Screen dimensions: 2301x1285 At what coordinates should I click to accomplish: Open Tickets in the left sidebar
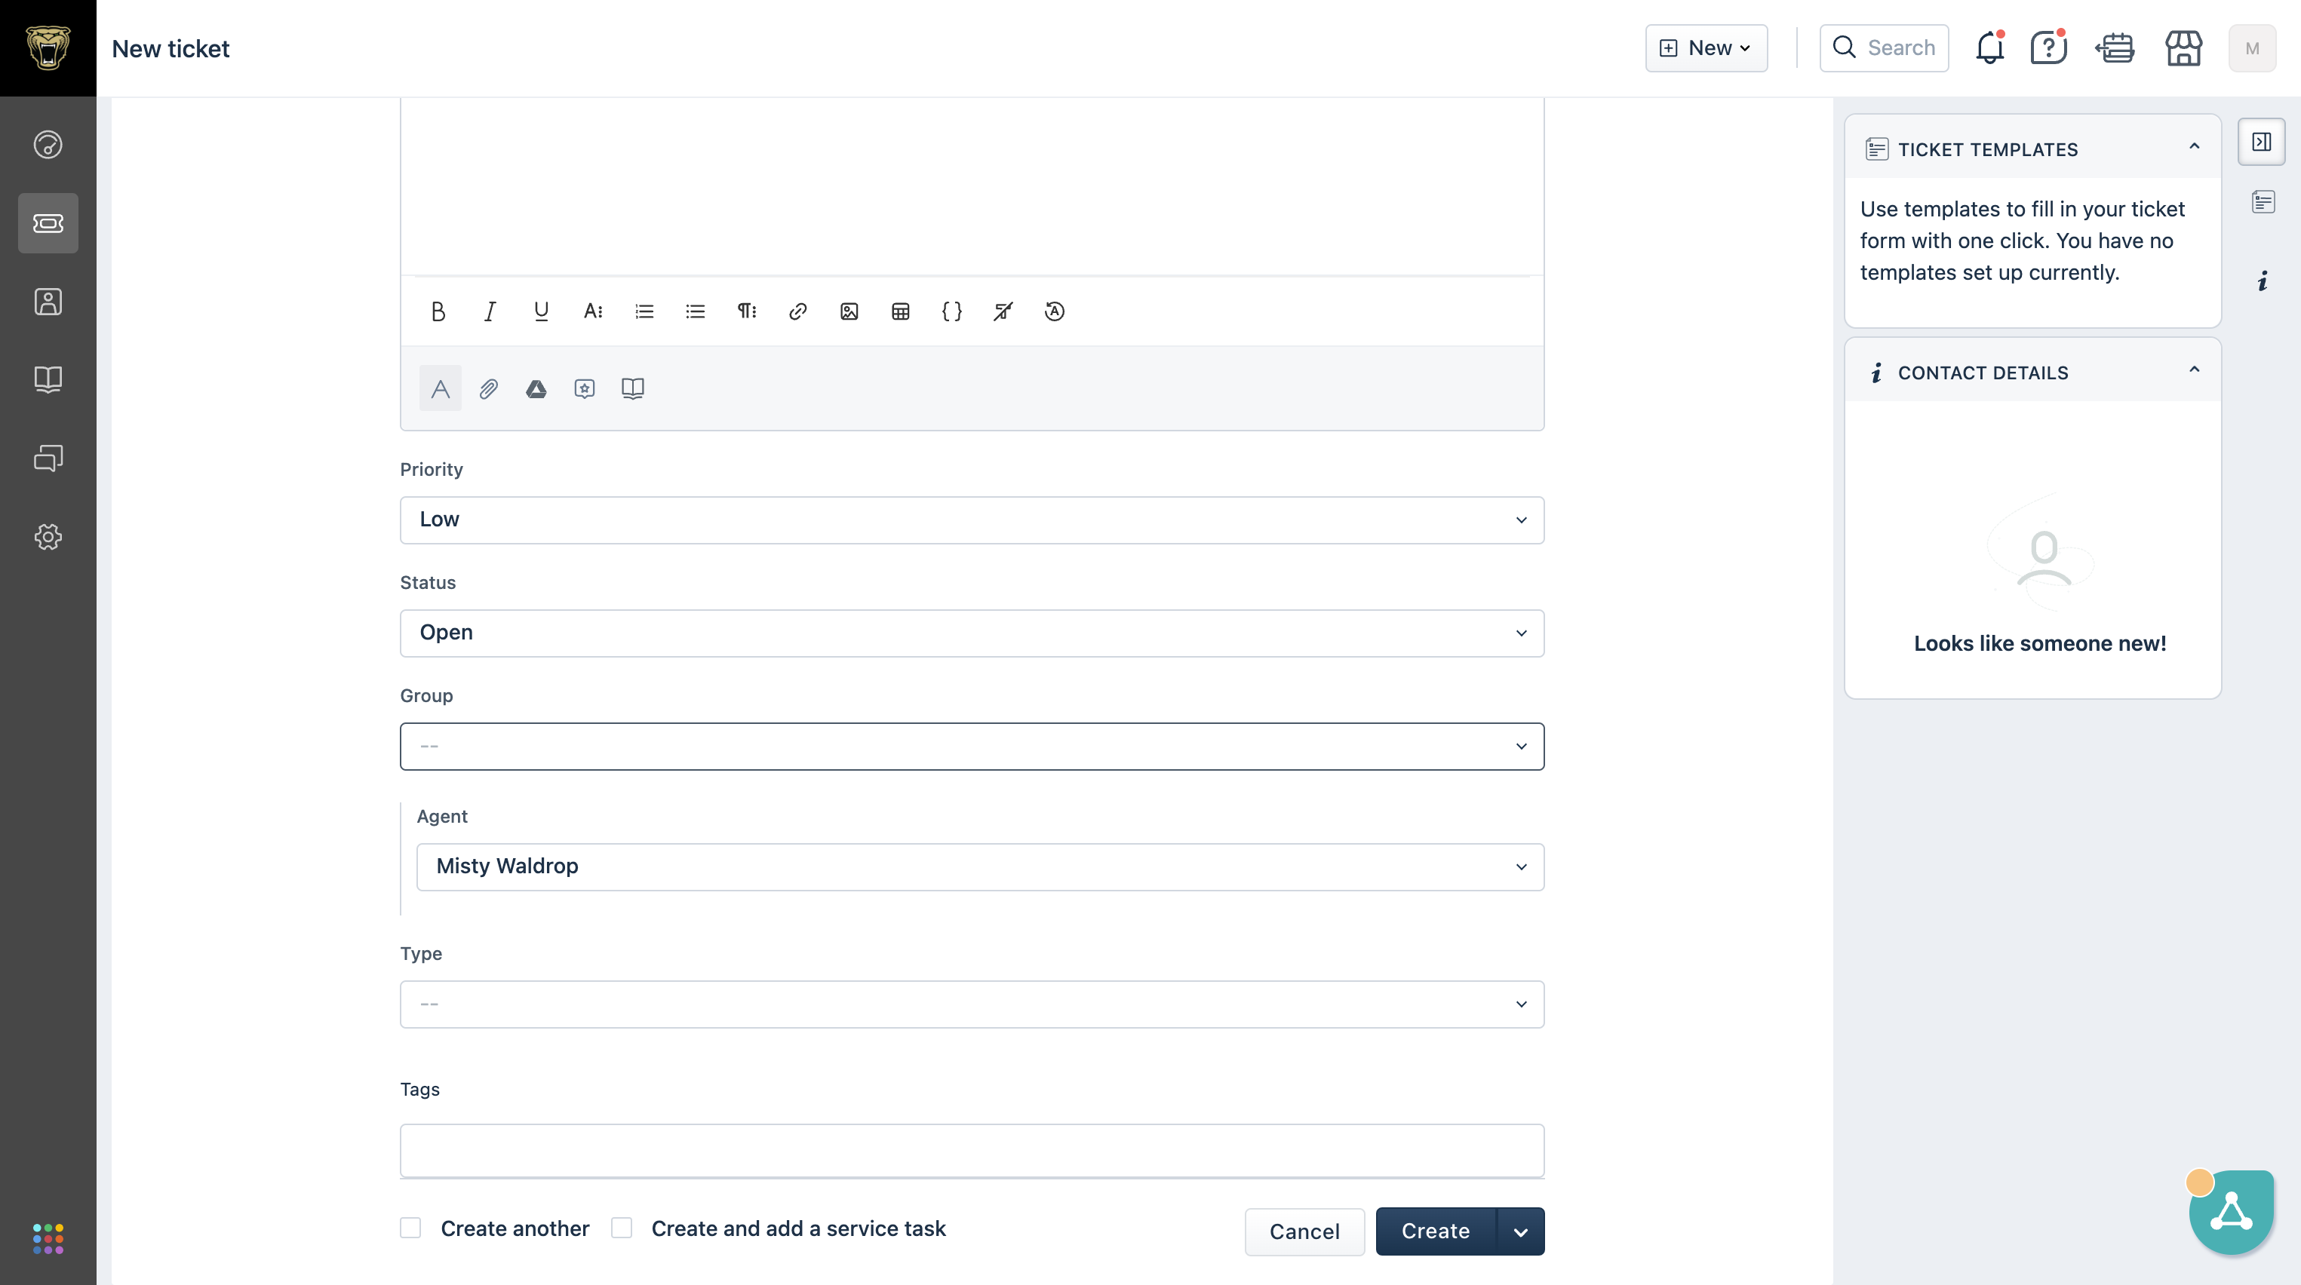click(x=48, y=223)
